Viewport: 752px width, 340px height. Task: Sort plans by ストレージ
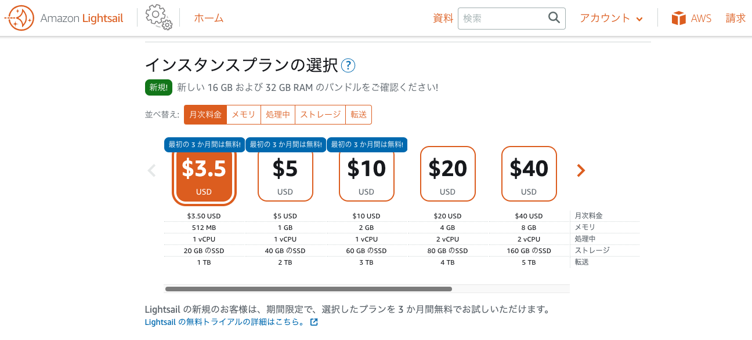pos(320,115)
